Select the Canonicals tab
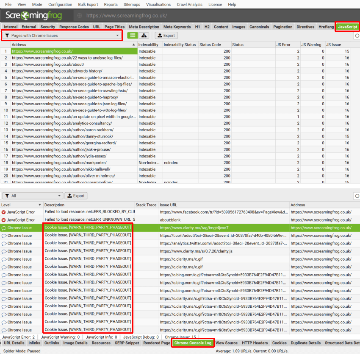Image resolution: width=360 pixels, height=354 pixels. click(x=259, y=27)
